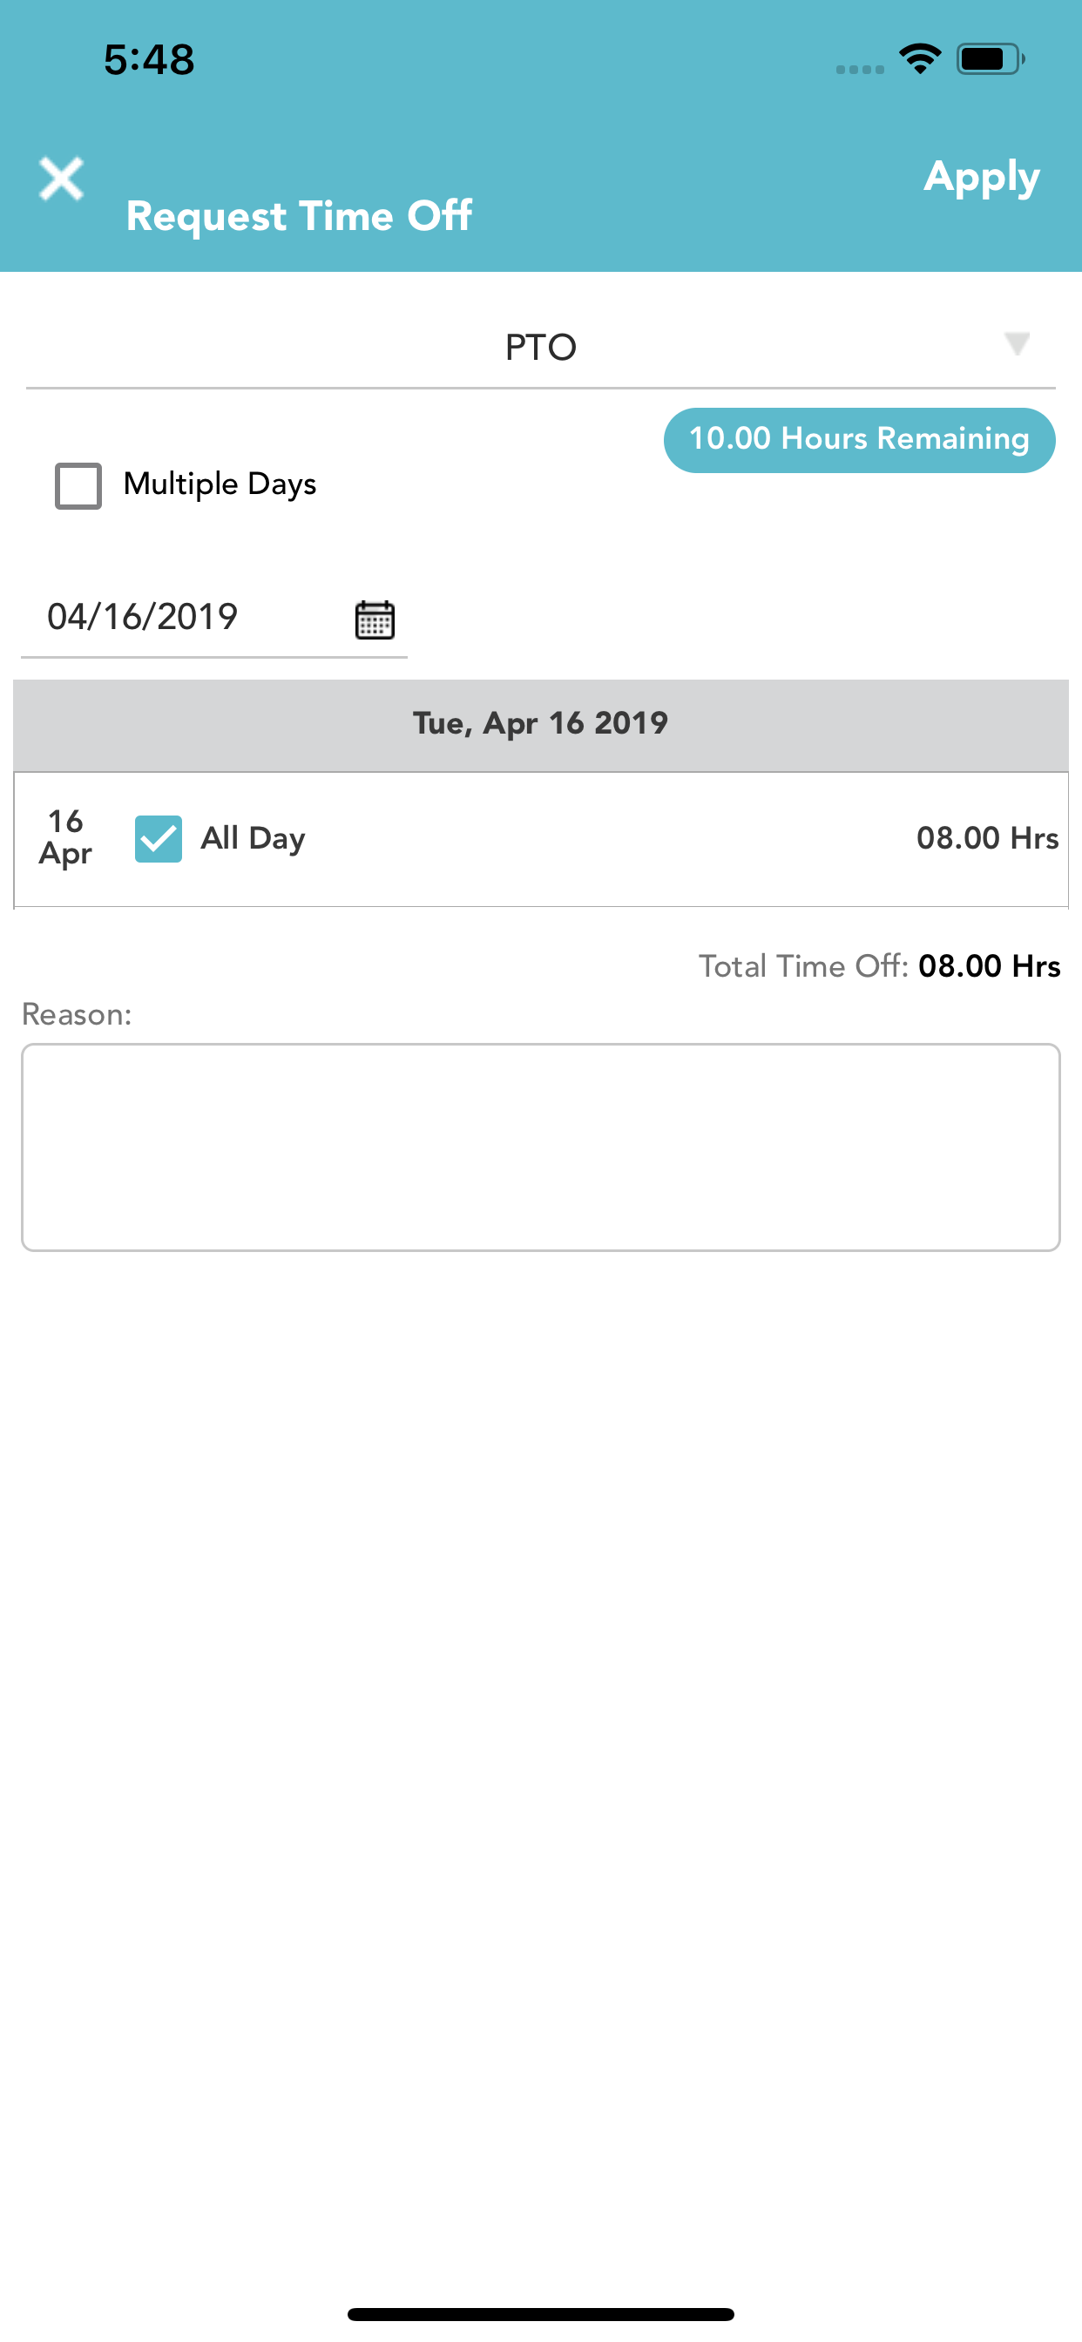Viewport: 1082px width, 2342px height.
Task: Tap the 10.00 Hours Remaining badge
Action: click(859, 440)
